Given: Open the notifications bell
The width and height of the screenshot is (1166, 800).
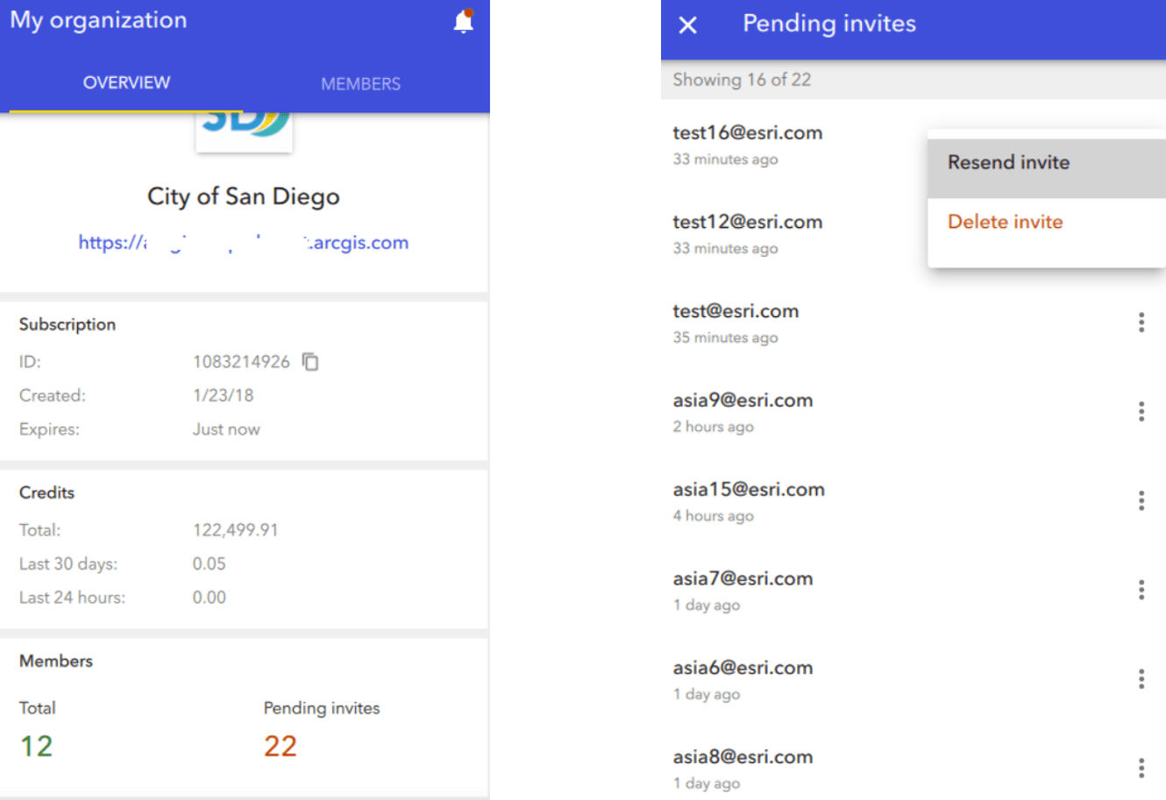Looking at the screenshot, I should click(463, 22).
